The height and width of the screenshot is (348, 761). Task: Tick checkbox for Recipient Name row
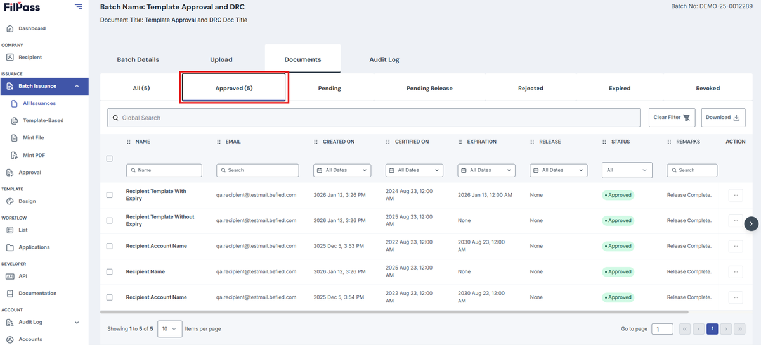coord(110,271)
